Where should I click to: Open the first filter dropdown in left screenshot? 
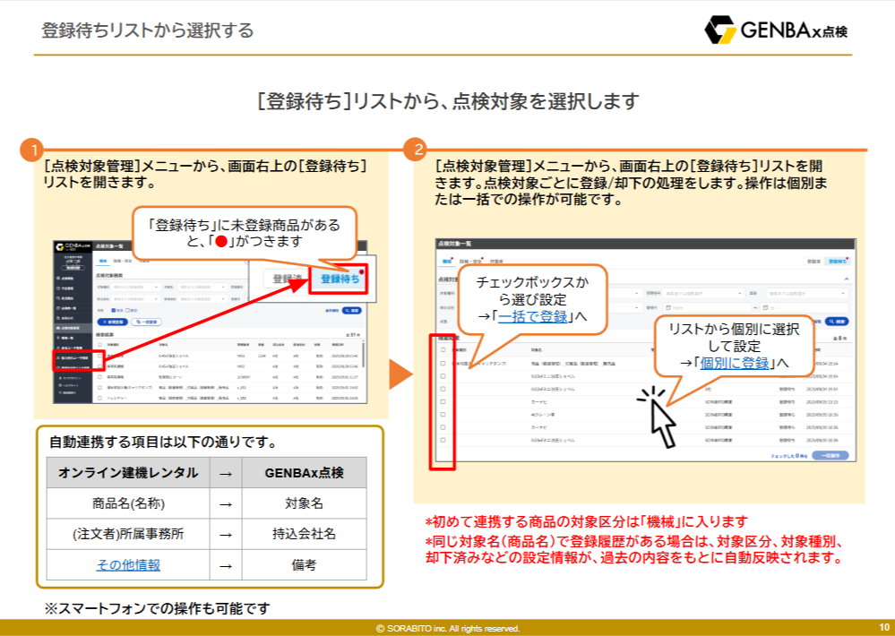(134, 288)
